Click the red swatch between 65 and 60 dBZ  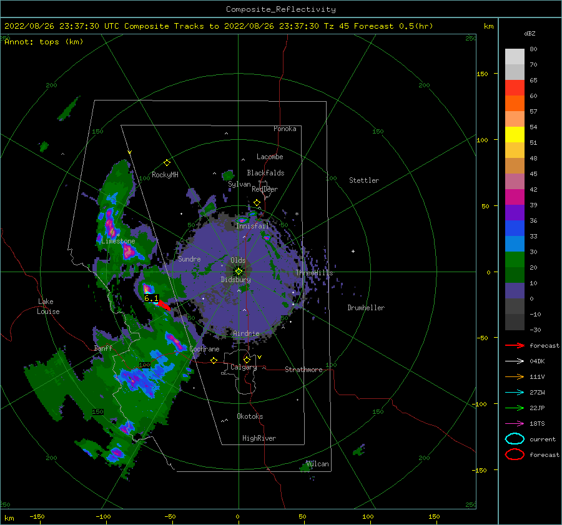(515, 88)
